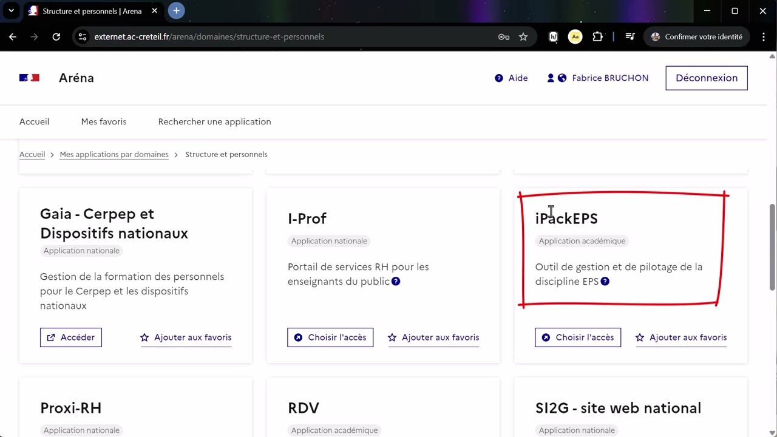777x437 pixels.
Task: Open the media control icon in the toolbar
Action: (x=630, y=36)
